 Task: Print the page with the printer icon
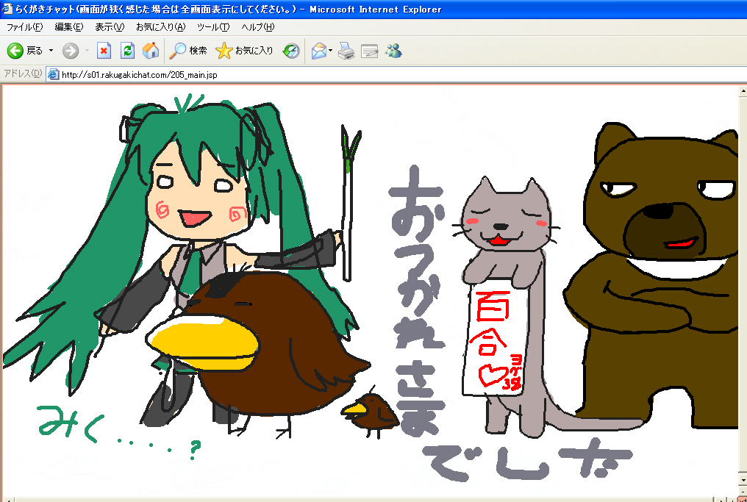point(346,51)
